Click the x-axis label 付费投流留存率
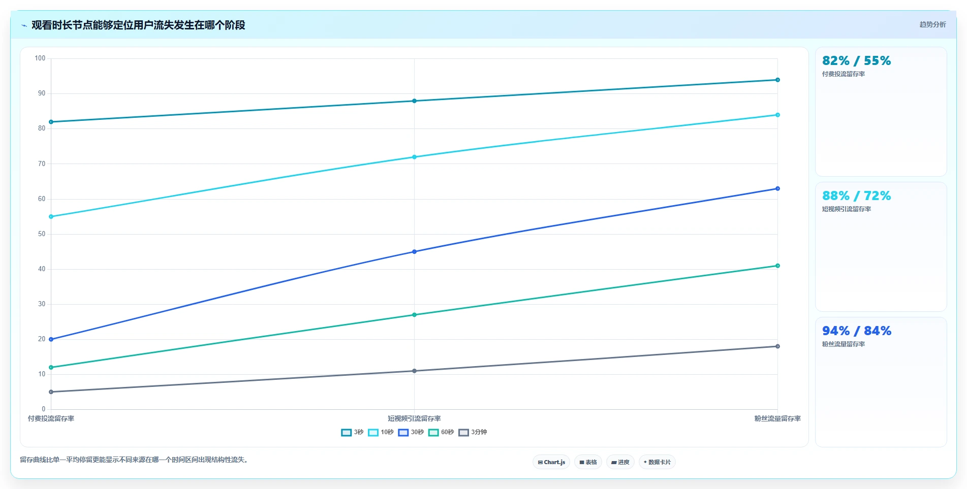The width and height of the screenshot is (967, 489). (x=51, y=418)
